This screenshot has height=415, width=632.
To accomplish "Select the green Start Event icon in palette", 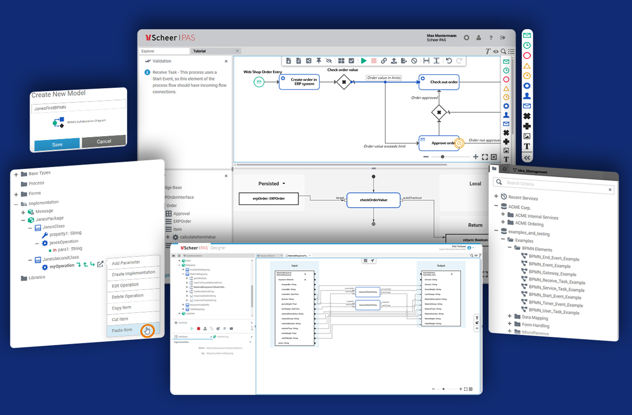I will [526, 35].
